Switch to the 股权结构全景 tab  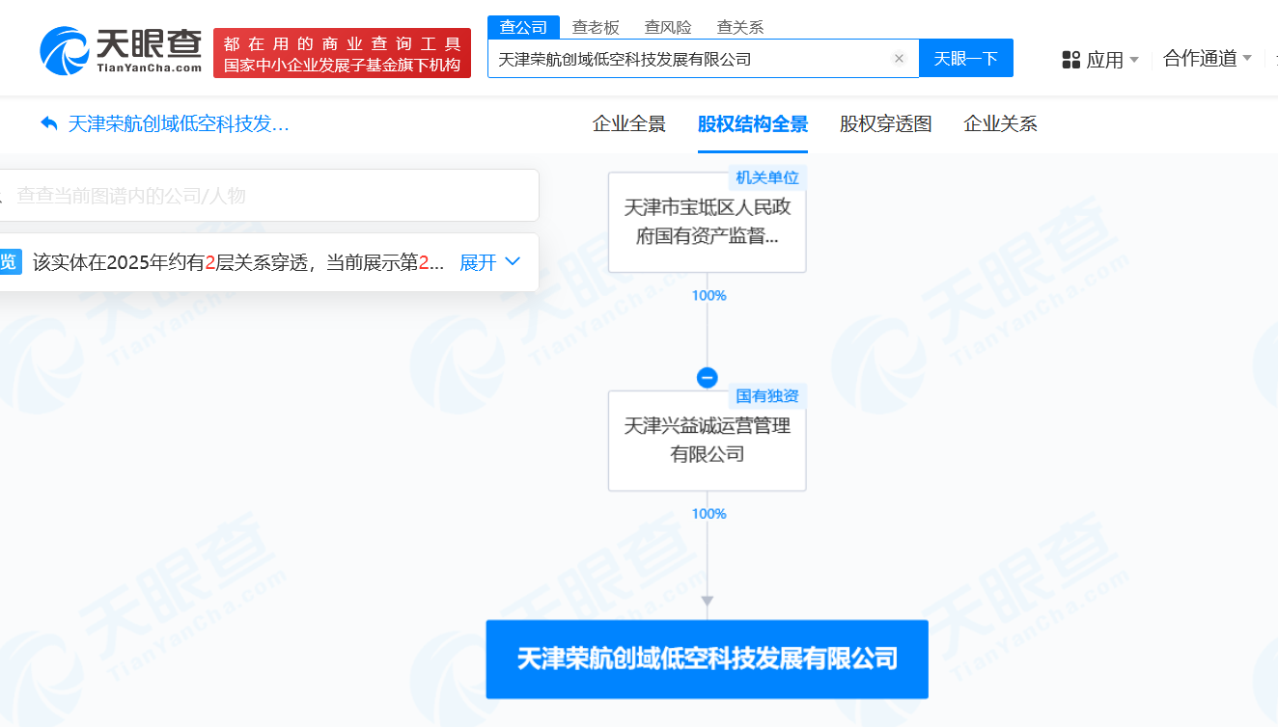(753, 123)
